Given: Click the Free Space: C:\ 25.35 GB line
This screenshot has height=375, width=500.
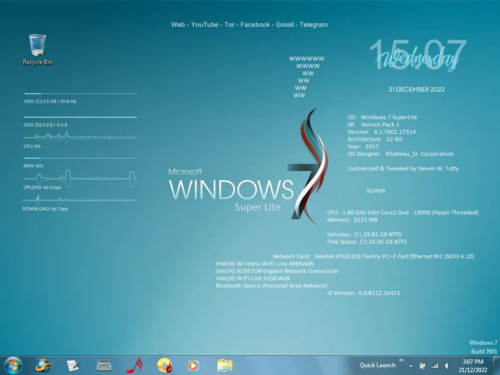Looking at the screenshot, I should click(367, 242).
